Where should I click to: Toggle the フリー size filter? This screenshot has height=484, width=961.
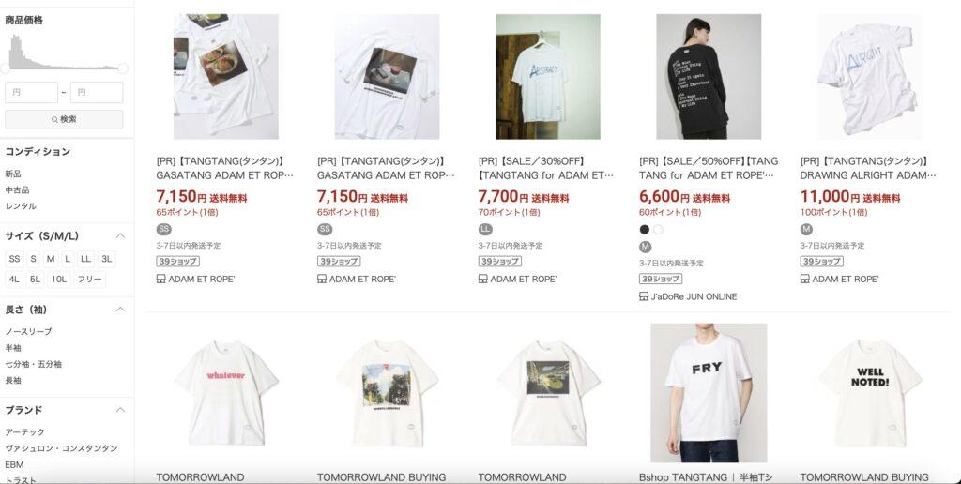tap(89, 280)
